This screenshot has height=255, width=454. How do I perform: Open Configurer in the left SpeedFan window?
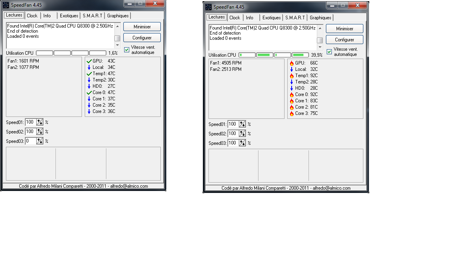click(142, 38)
